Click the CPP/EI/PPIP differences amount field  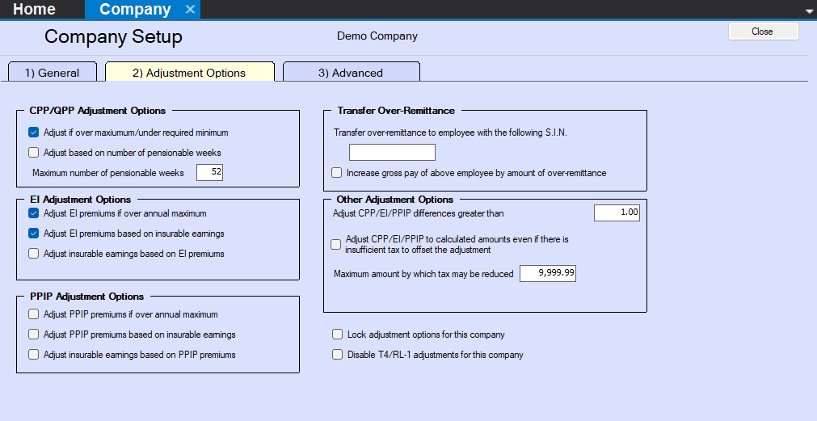click(616, 213)
